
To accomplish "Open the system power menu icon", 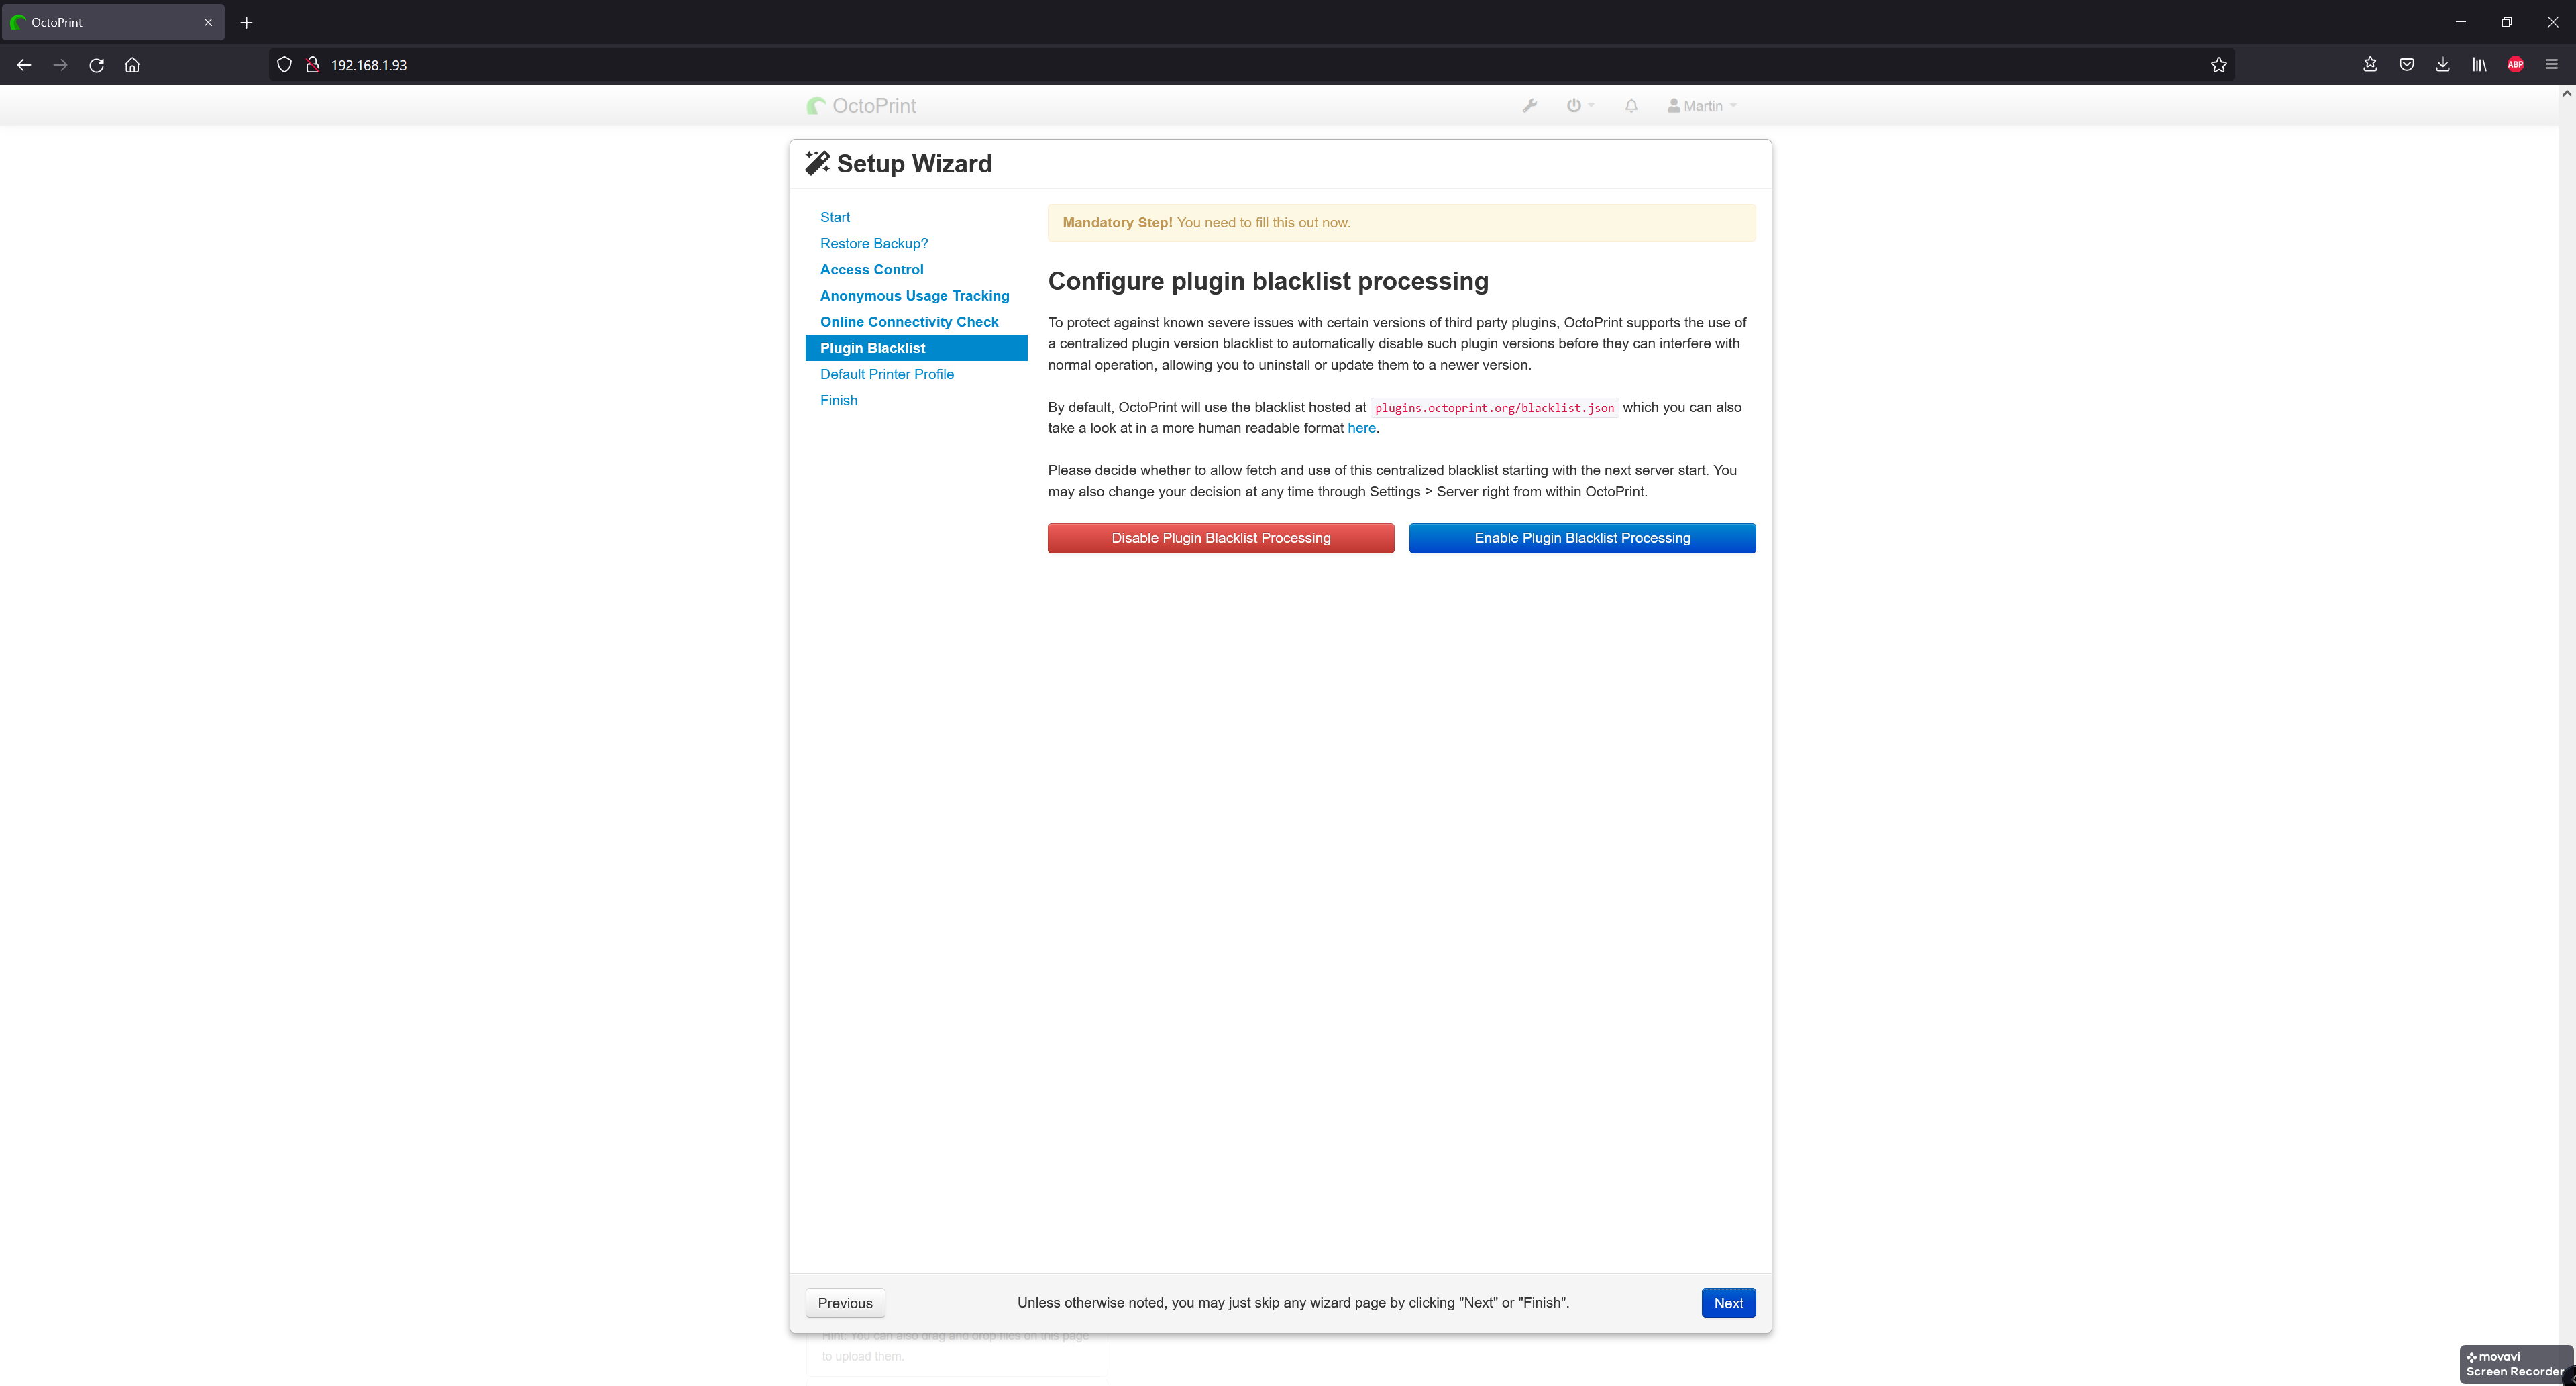I will point(1580,105).
